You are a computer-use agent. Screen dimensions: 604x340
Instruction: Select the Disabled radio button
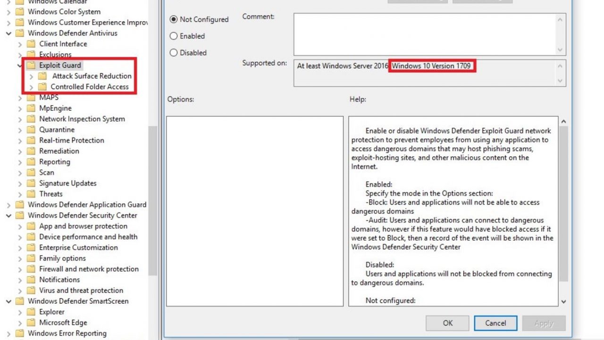174,53
